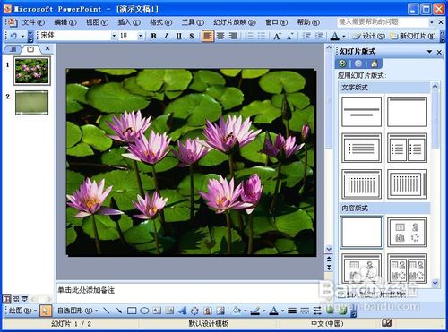
Task: Open the 工具 (Tools) menu
Action: 193,22
